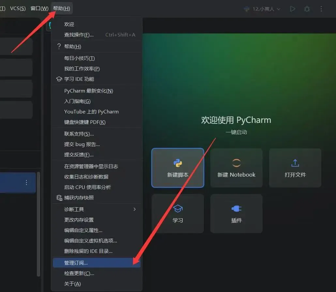Screen dimensions: 336x292
Task: Click the plug icon on 插件 card
Action: [x=237, y=209]
